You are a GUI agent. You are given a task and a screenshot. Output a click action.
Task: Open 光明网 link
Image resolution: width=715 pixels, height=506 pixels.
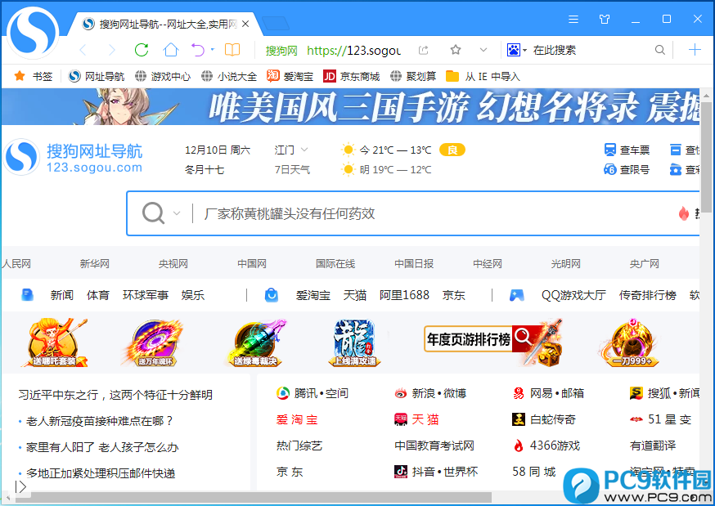coord(565,264)
